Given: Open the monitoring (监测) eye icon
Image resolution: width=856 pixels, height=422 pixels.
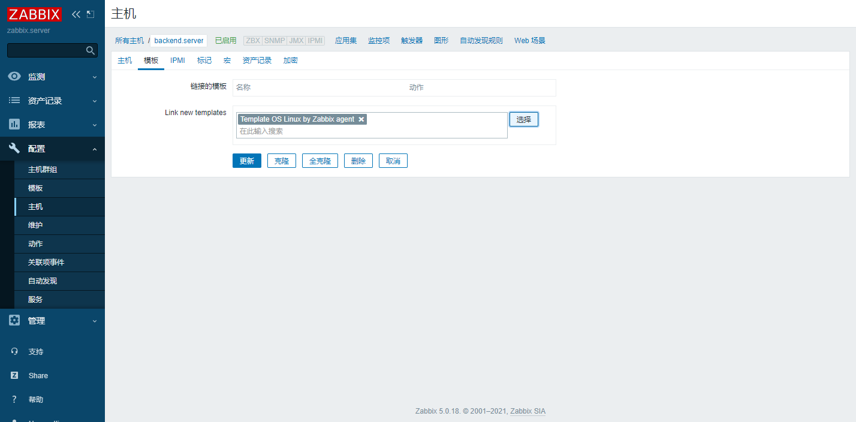Looking at the screenshot, I should coord(14,77).
